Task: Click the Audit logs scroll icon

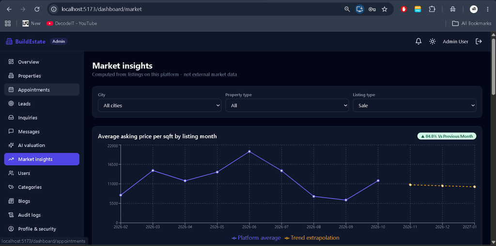Action: click(x=11, y=215)
